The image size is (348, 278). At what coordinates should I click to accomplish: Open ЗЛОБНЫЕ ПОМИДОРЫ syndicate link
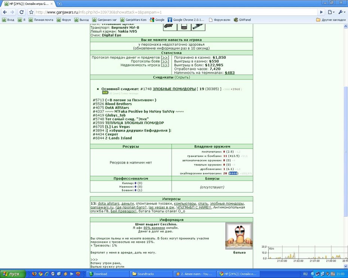tap(174, 89)
